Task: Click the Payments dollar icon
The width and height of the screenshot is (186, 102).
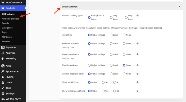Action: point(3,48)
